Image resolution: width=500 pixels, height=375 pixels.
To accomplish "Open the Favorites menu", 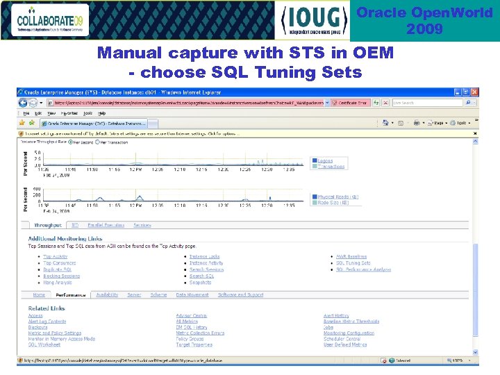I will click(x=69, y=113).
